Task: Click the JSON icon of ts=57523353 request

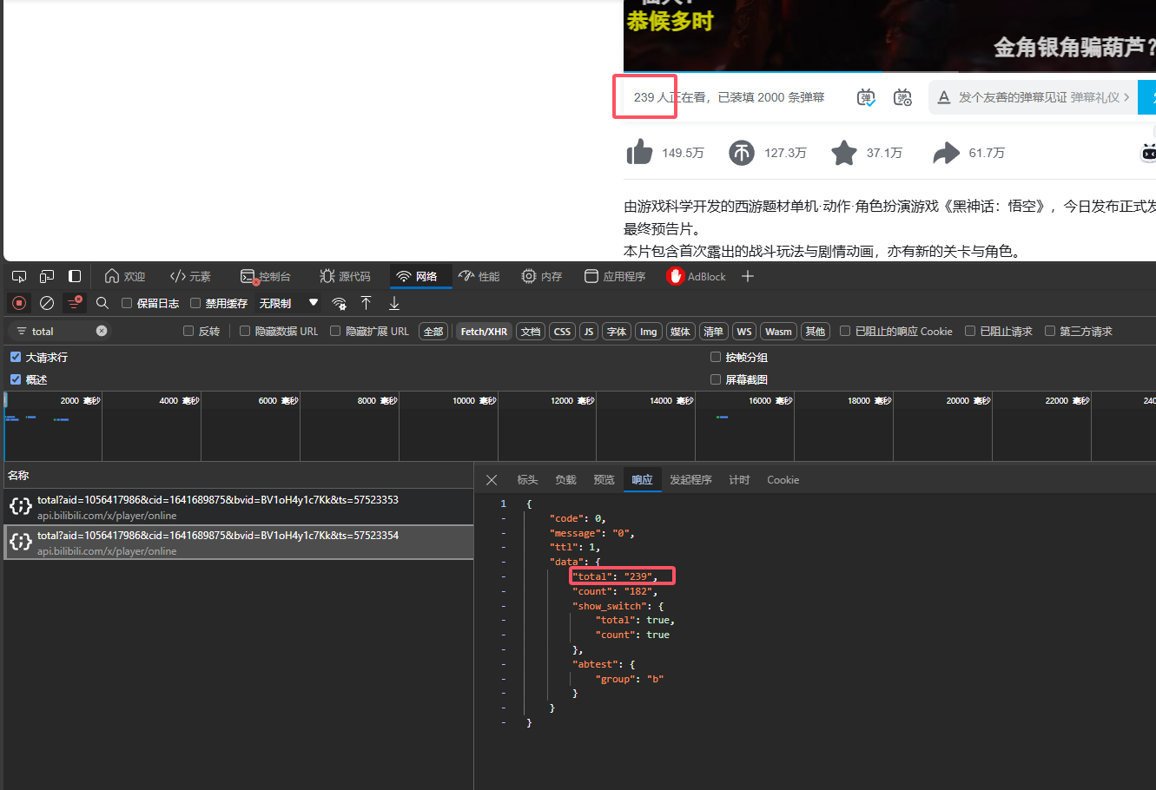Action: [21, 506]
